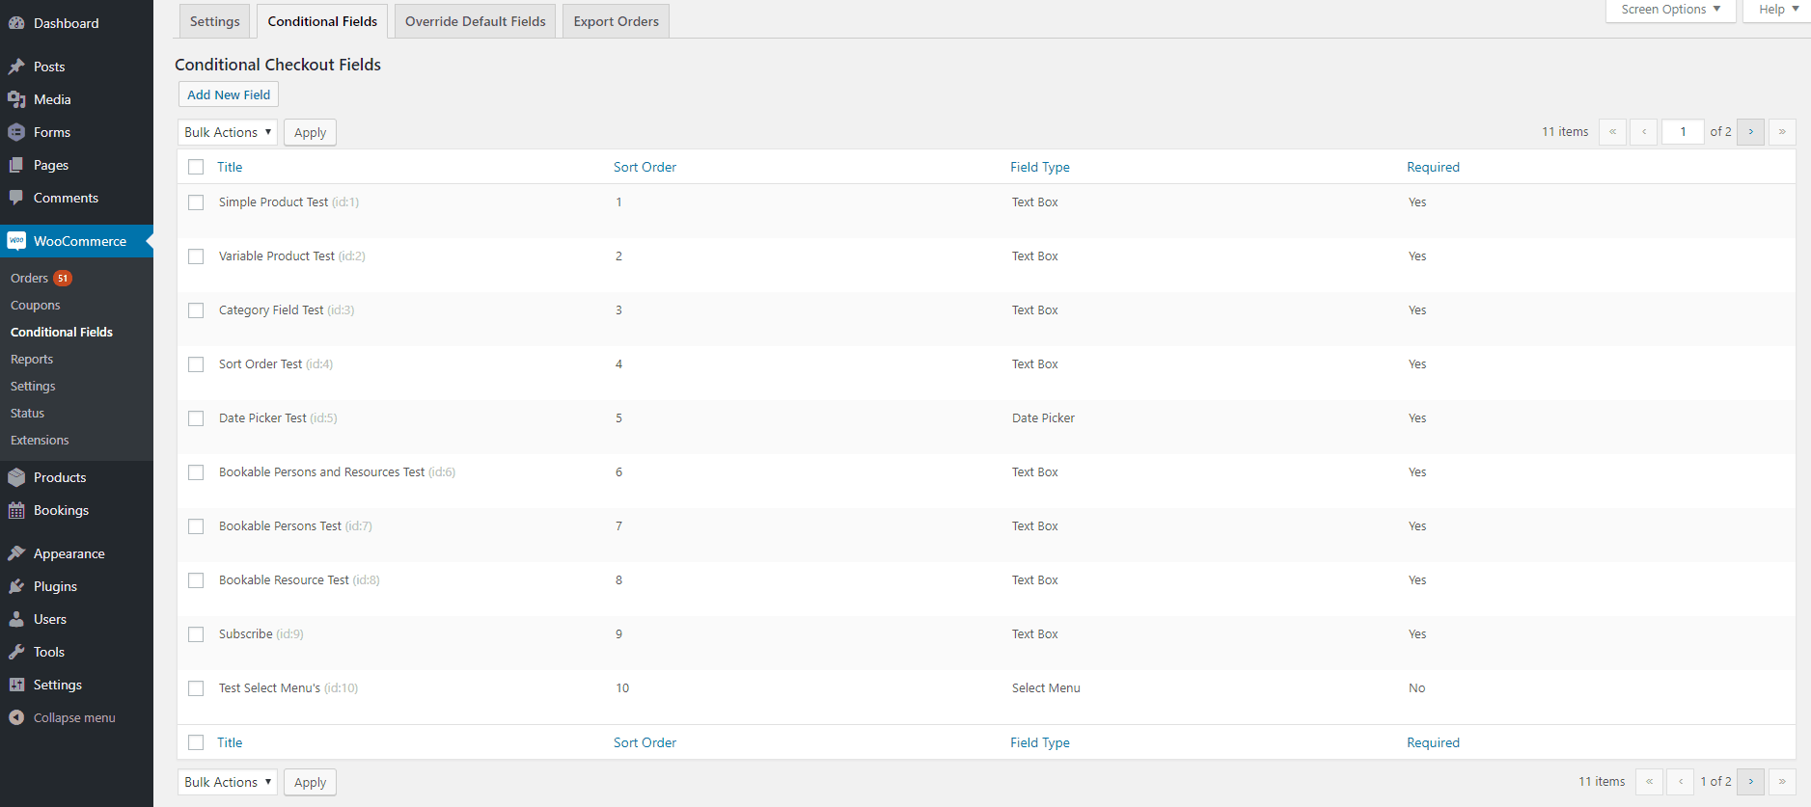Check the Variable Product Test row

click(196, 256)
